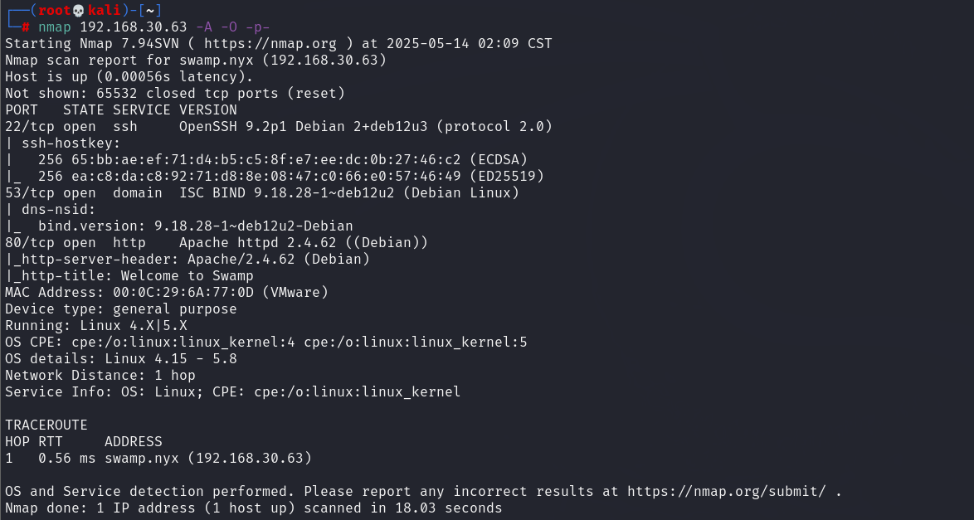Click the 53/tcp domain ISC BIND line

click(262, 193)
